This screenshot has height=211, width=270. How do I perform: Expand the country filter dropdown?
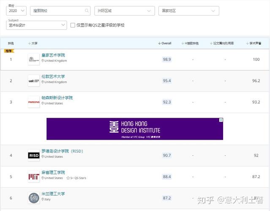click(x=189, y=11)
